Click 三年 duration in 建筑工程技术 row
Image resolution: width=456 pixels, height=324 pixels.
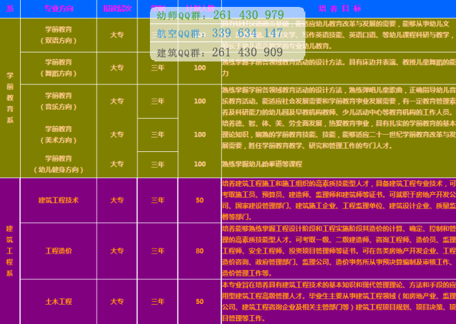click(x=158, y=200)
